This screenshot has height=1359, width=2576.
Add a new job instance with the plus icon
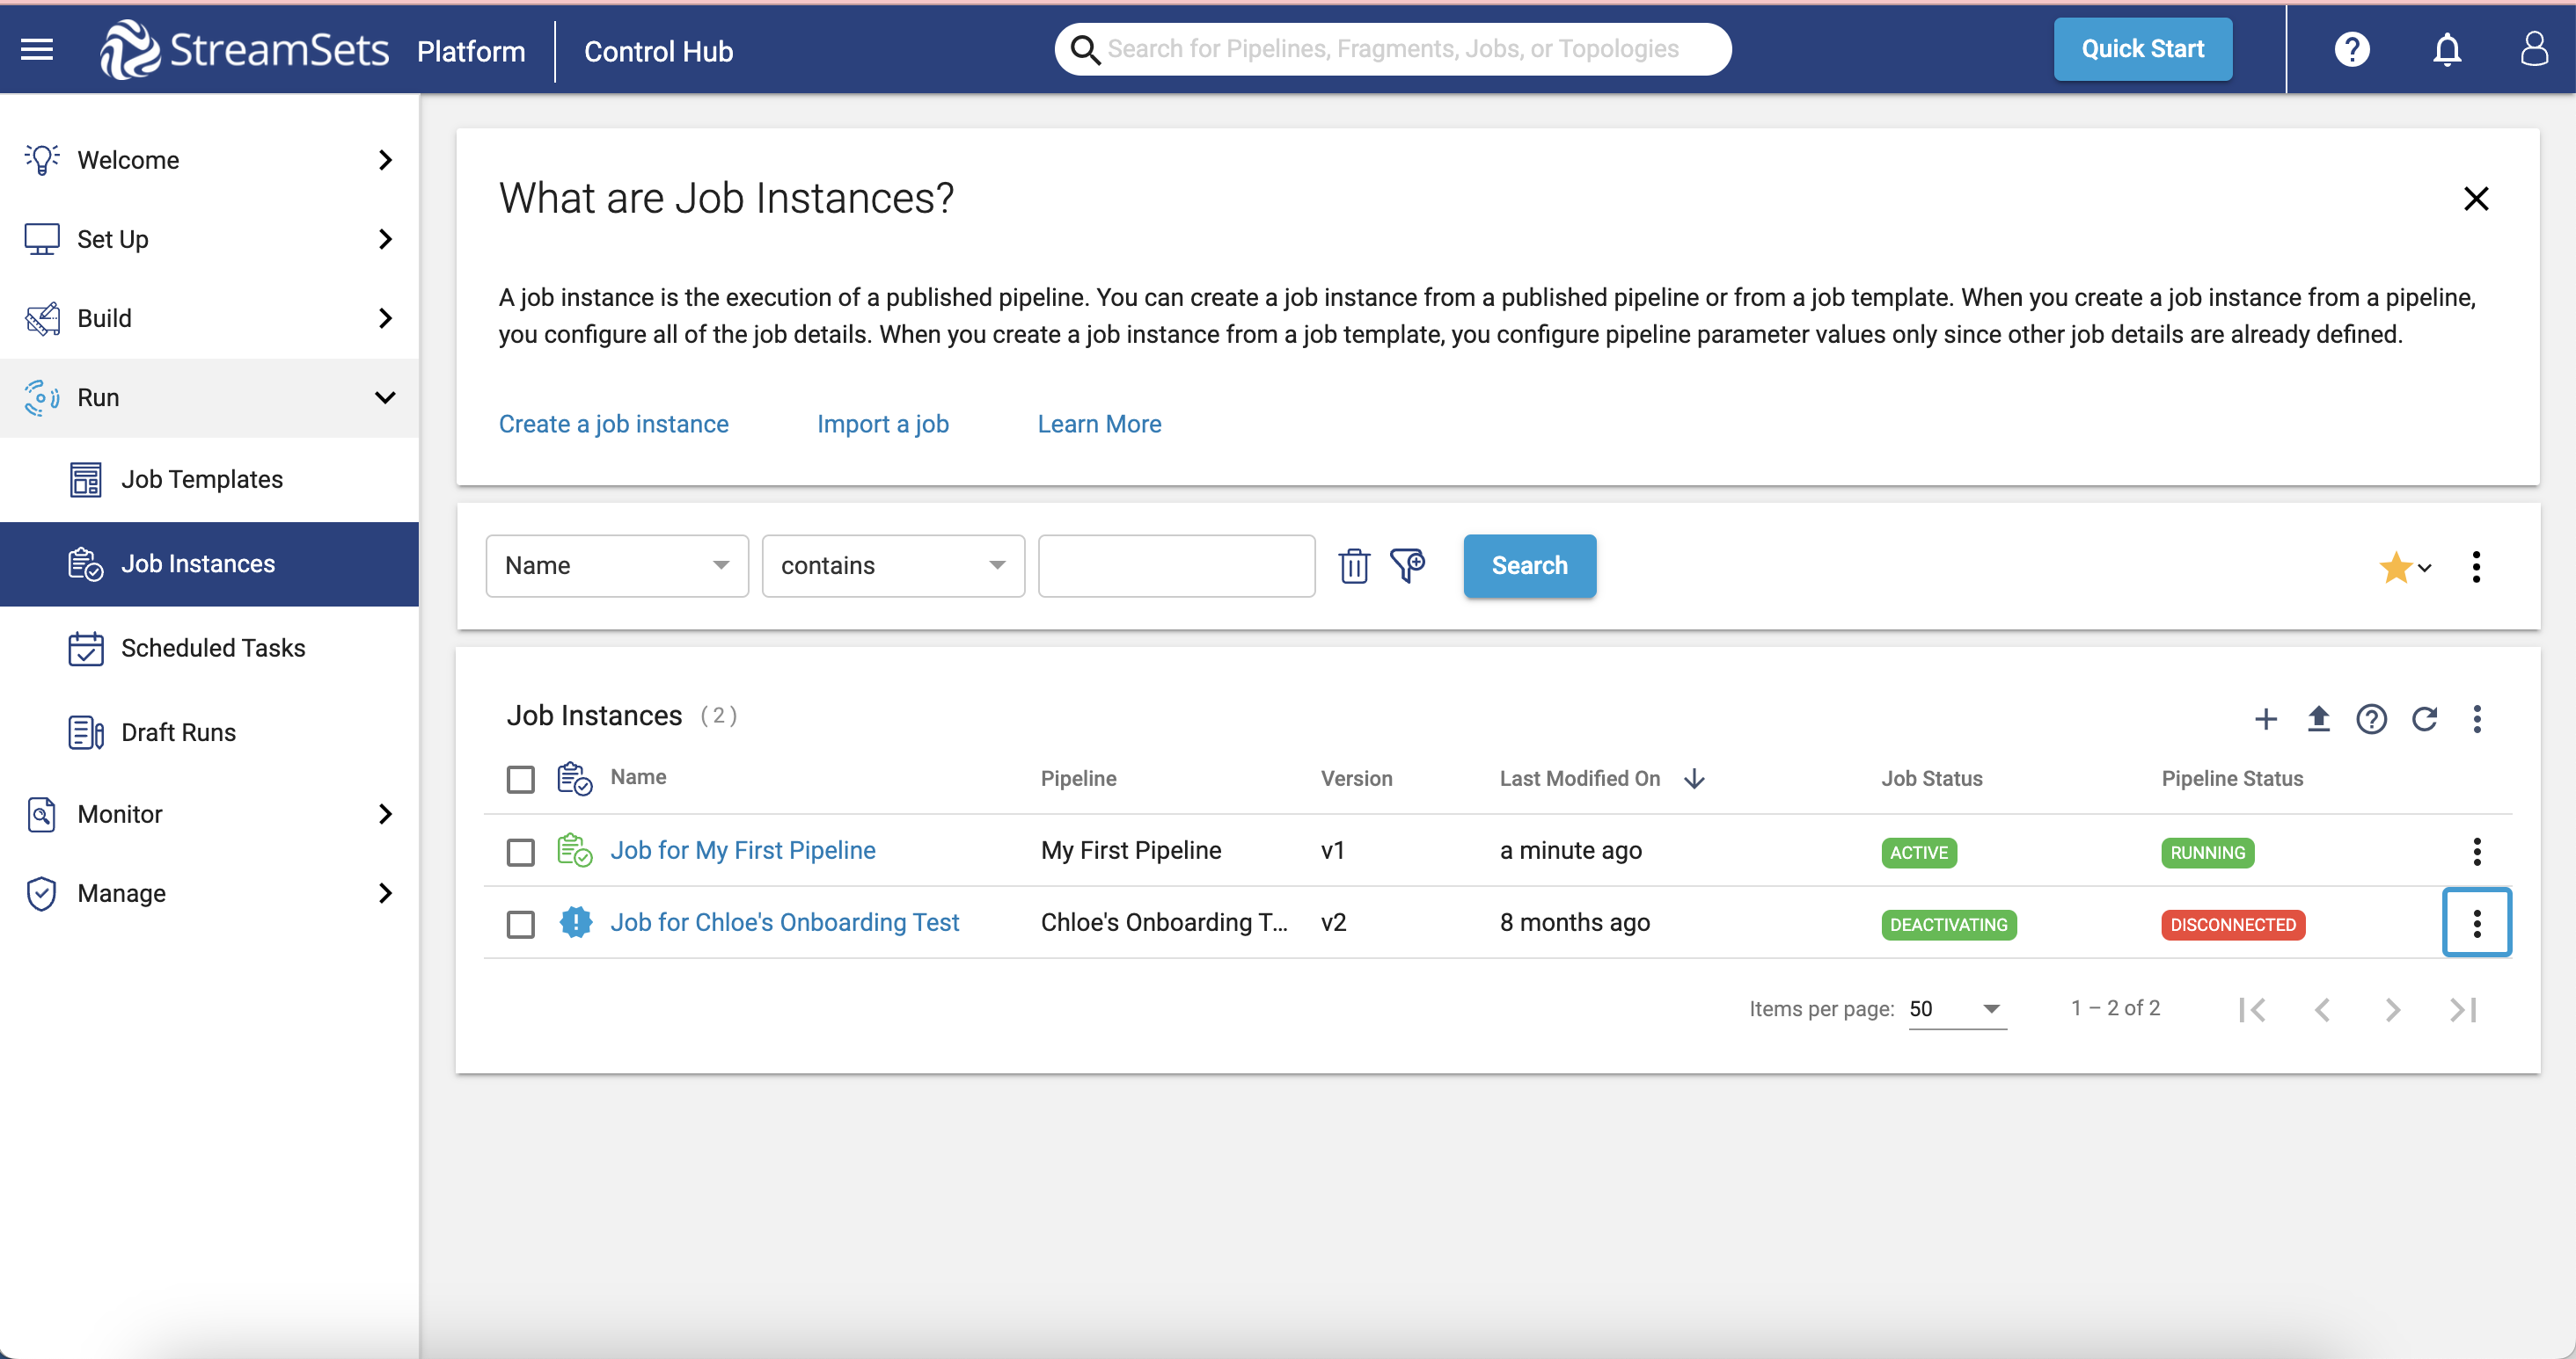2266,718
